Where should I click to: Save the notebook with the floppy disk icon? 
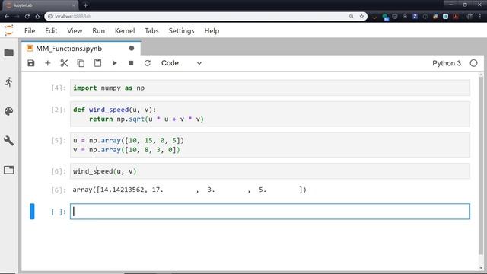coord(31,63)
